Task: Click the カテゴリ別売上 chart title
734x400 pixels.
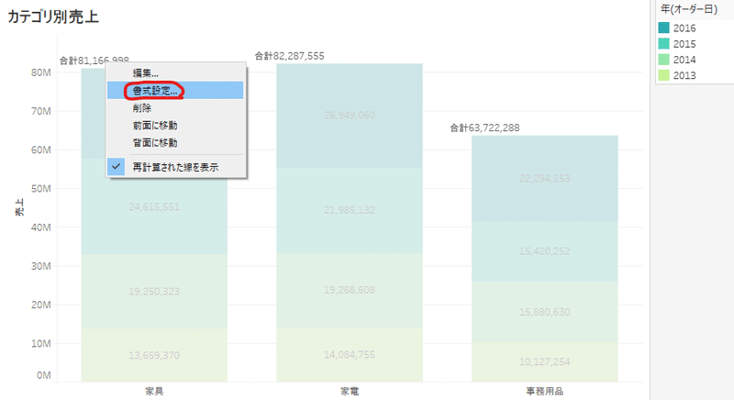Action: 53,17
